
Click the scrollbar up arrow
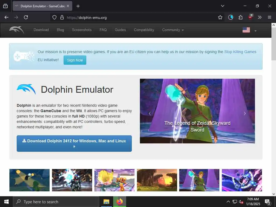point(274,25)
